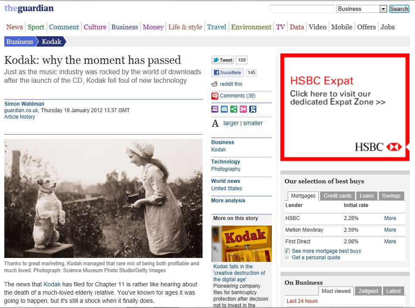Click the purple print article icon

215,109
